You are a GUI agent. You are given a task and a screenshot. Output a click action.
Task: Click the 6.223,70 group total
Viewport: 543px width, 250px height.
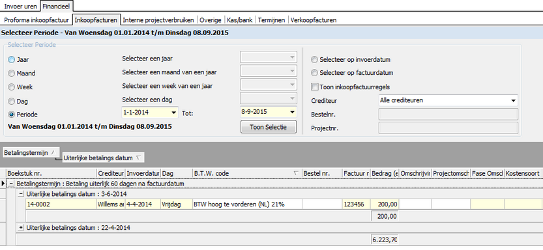[x=385, y=240]
